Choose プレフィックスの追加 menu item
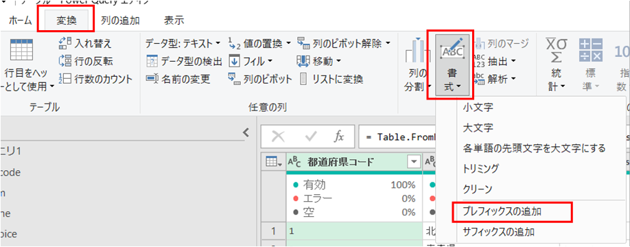 pos(511,211)
